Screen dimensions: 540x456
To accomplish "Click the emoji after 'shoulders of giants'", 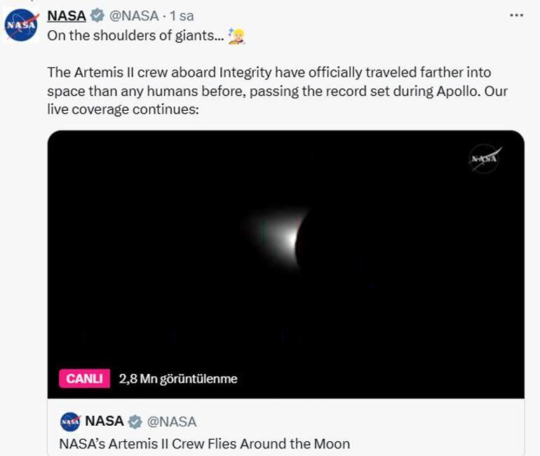I will coord(237,36).
